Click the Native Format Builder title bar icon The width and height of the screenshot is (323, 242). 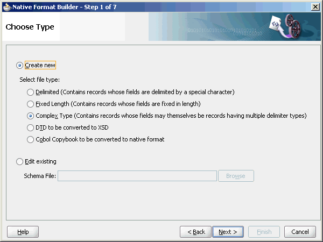pos(6,5)
